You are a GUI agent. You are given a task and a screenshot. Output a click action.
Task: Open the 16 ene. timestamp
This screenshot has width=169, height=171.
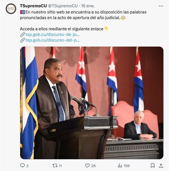coord(88,6)
